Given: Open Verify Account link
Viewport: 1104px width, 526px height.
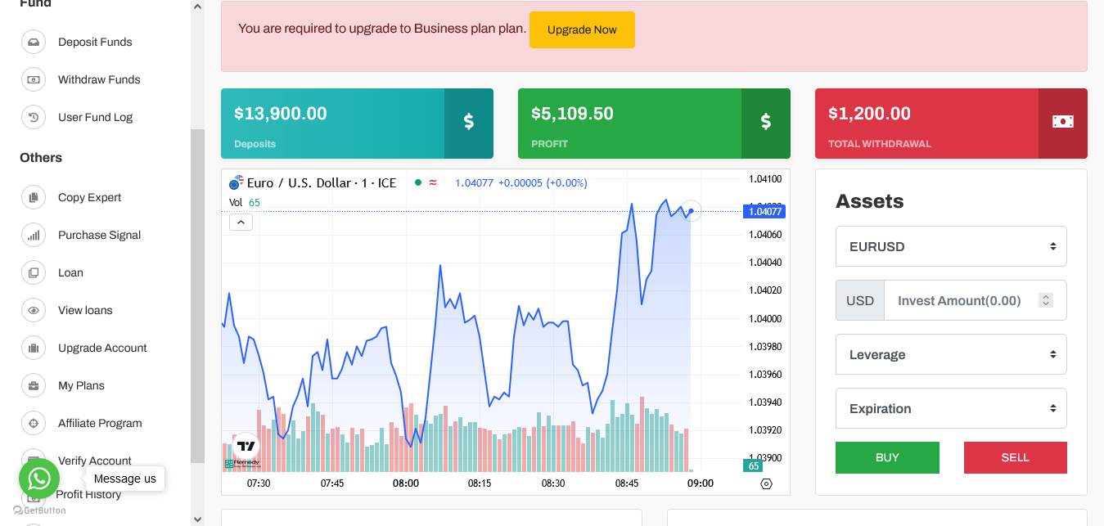Looking at the screenshot, I should click(95, 461).
